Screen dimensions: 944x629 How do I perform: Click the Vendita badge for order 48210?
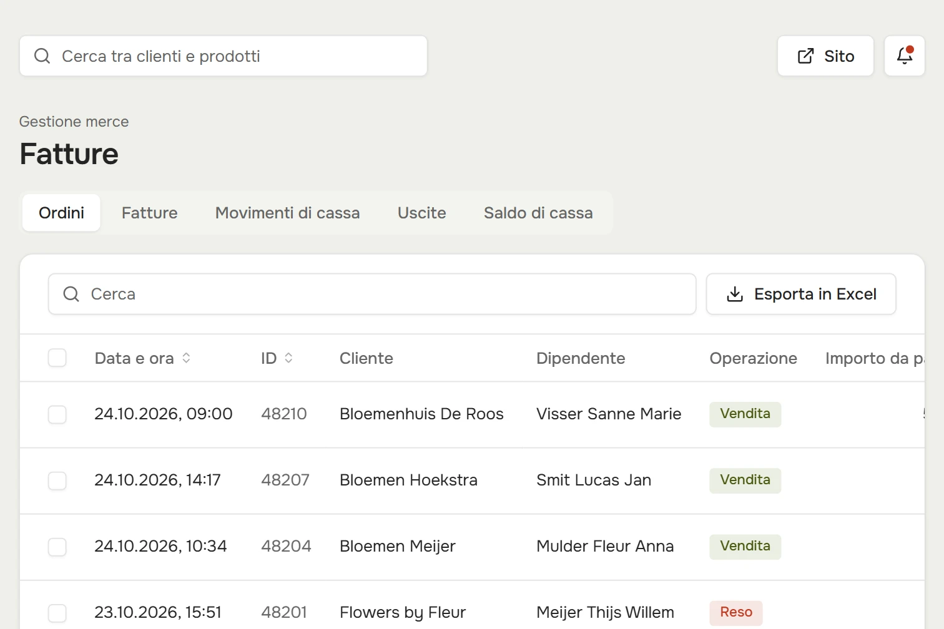(x=745, y=414)
